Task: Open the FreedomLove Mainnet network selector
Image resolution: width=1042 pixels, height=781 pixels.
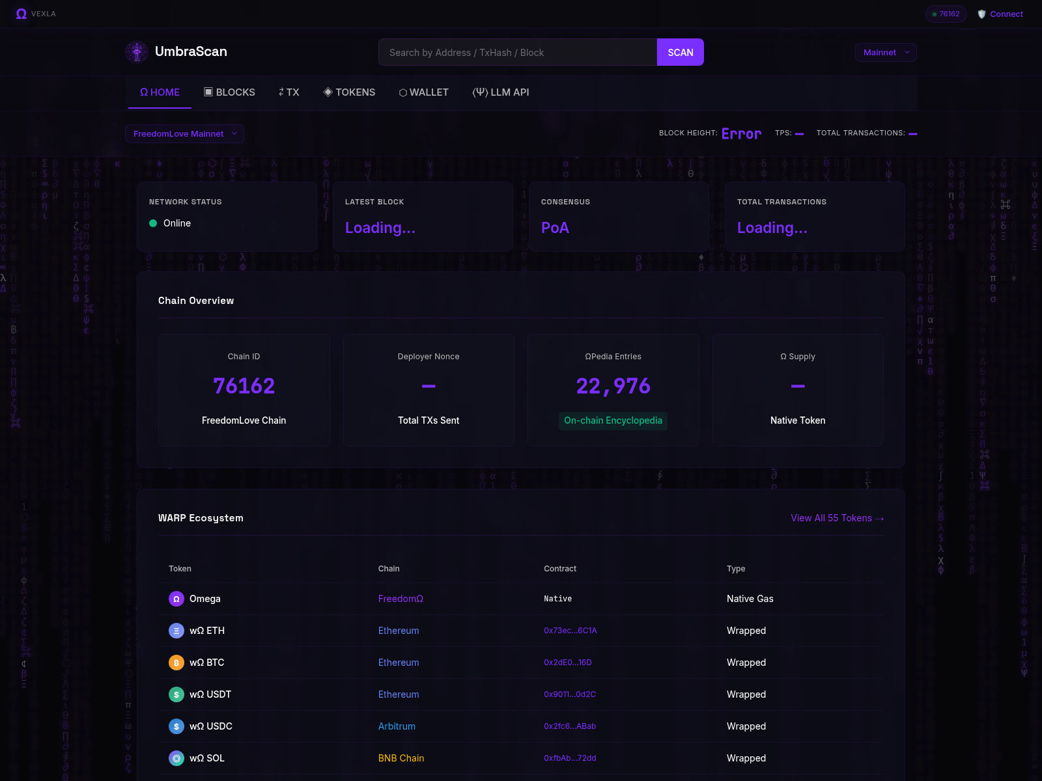Action: coord(184,133)
